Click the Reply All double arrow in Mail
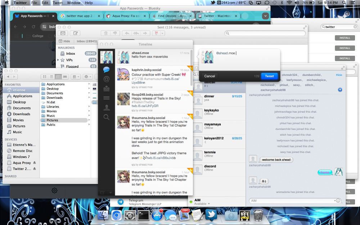Screen dimensions: 360x225 136,33
